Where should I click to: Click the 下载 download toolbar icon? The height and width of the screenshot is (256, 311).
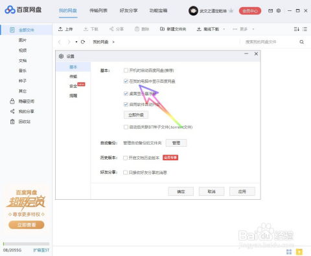click(86, 29)
